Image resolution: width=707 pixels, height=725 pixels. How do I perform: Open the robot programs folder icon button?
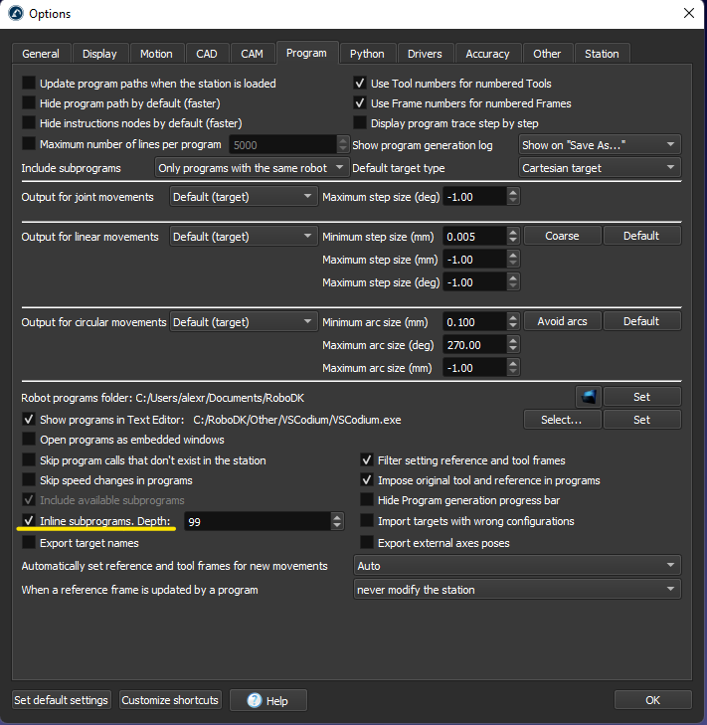pos(588,397)
